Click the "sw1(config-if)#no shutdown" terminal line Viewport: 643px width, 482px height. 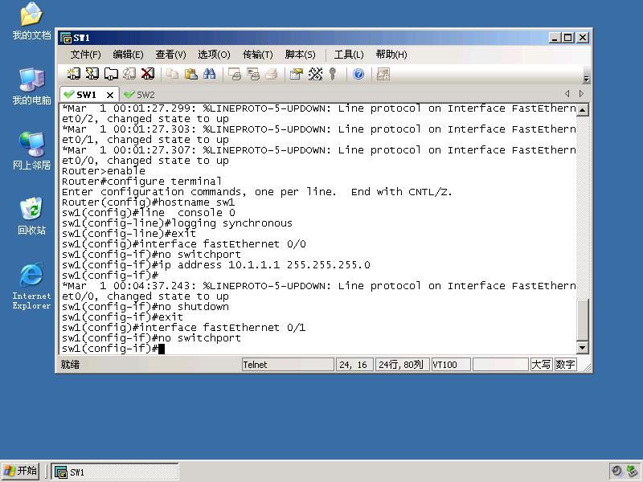point(145,307)
